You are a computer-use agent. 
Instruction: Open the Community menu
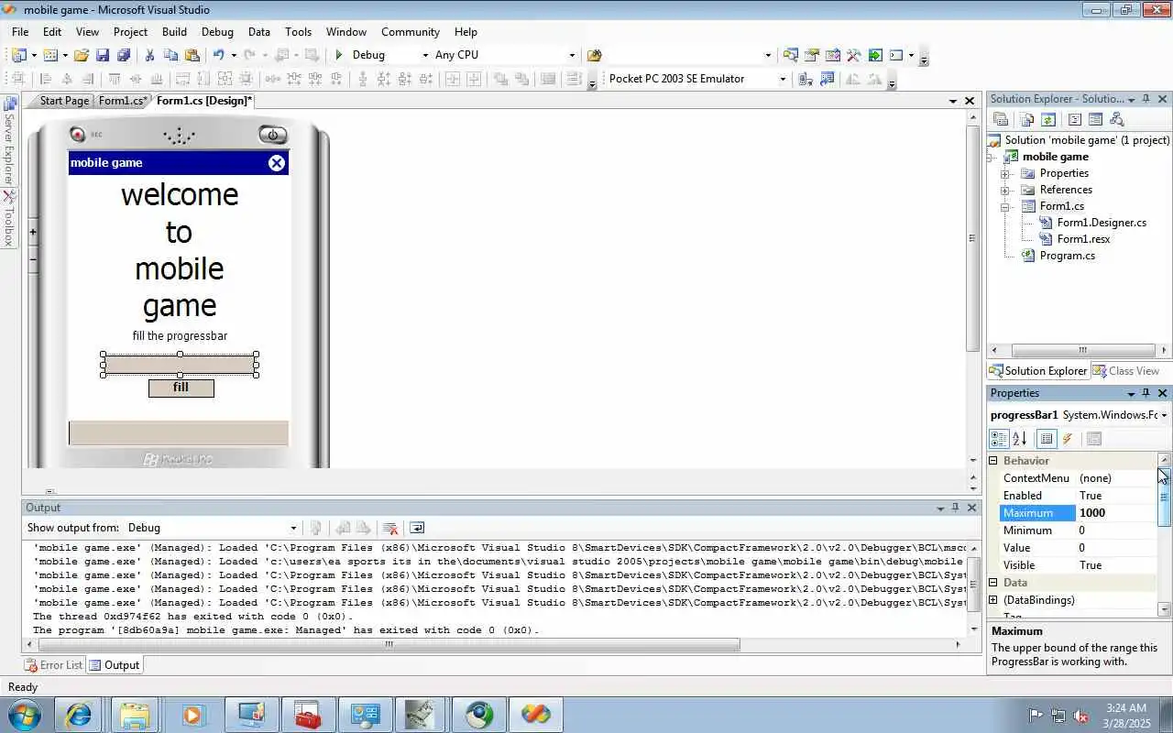411,31
